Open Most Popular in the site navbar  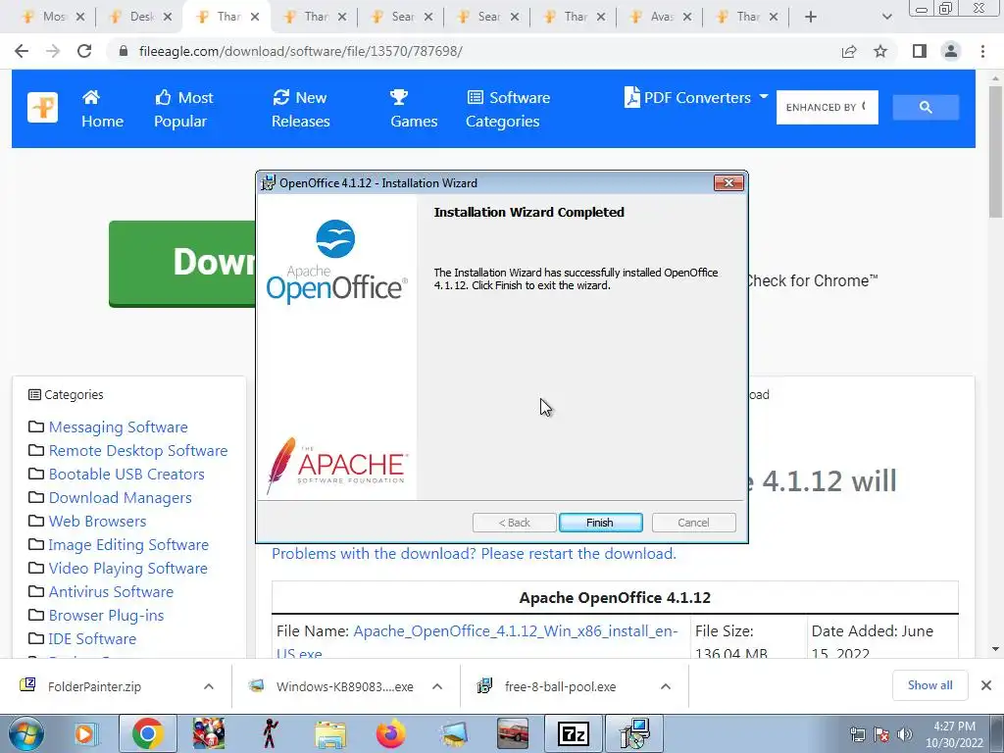(x=183, y=109)
